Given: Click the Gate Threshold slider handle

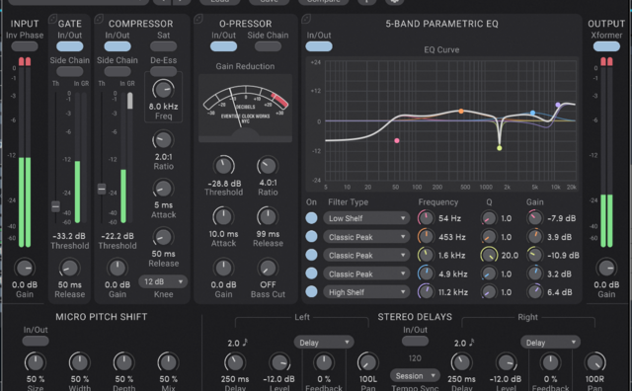Looking at the screenshot, I should tap(55, 206).
